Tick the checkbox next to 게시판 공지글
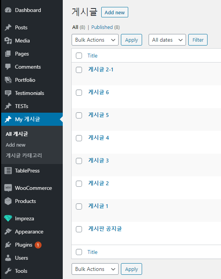The height and width of the screenshot is (279, 221). [x=79, y=229]
